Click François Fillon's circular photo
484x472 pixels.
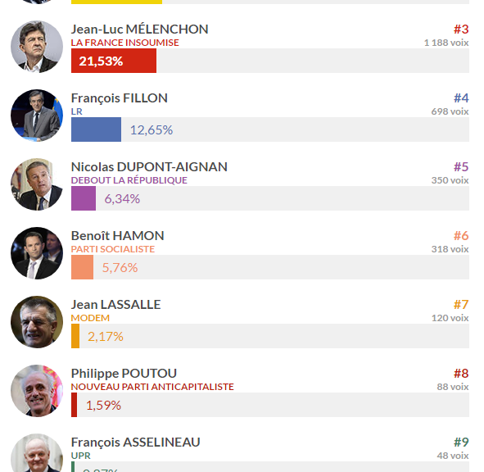(x=37, y=116)
